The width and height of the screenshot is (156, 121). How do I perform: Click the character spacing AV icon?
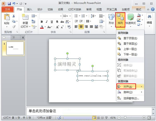tap(67, 22)
